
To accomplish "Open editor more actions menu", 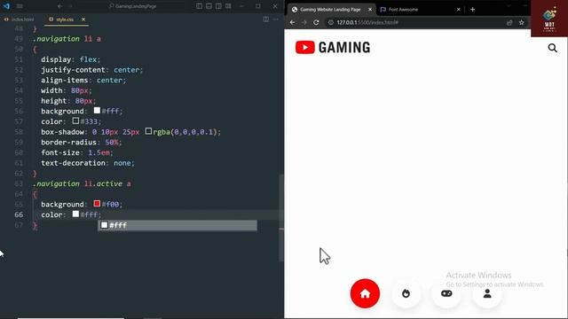I will point(276,19).
